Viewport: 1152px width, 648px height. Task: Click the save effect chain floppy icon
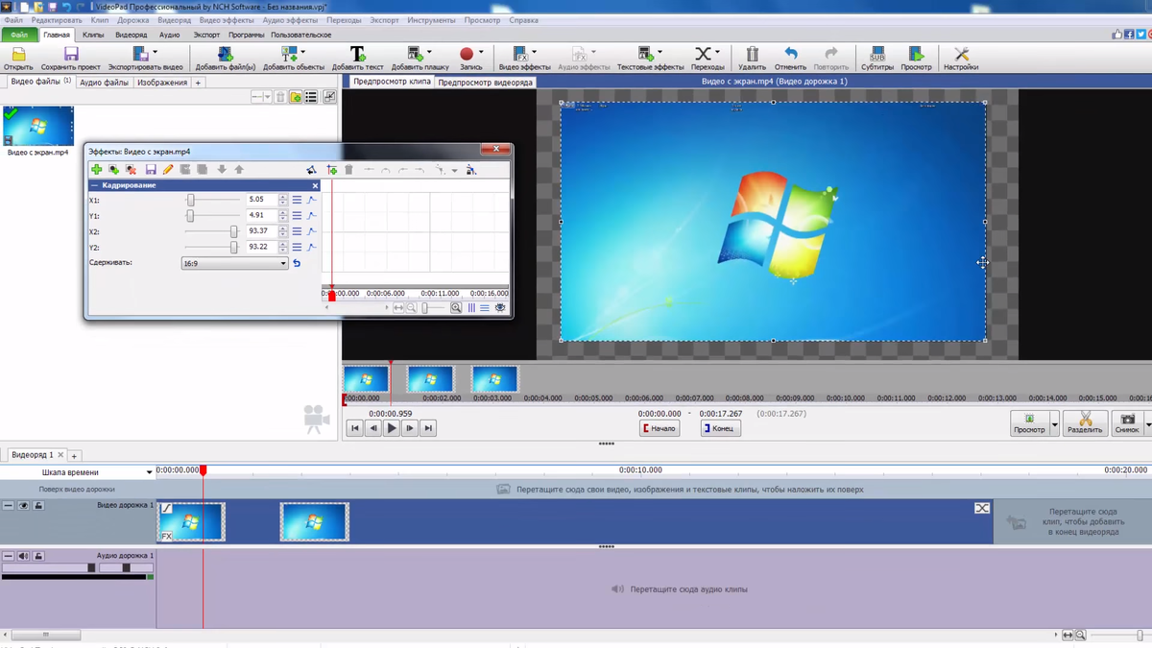[151, 170]
